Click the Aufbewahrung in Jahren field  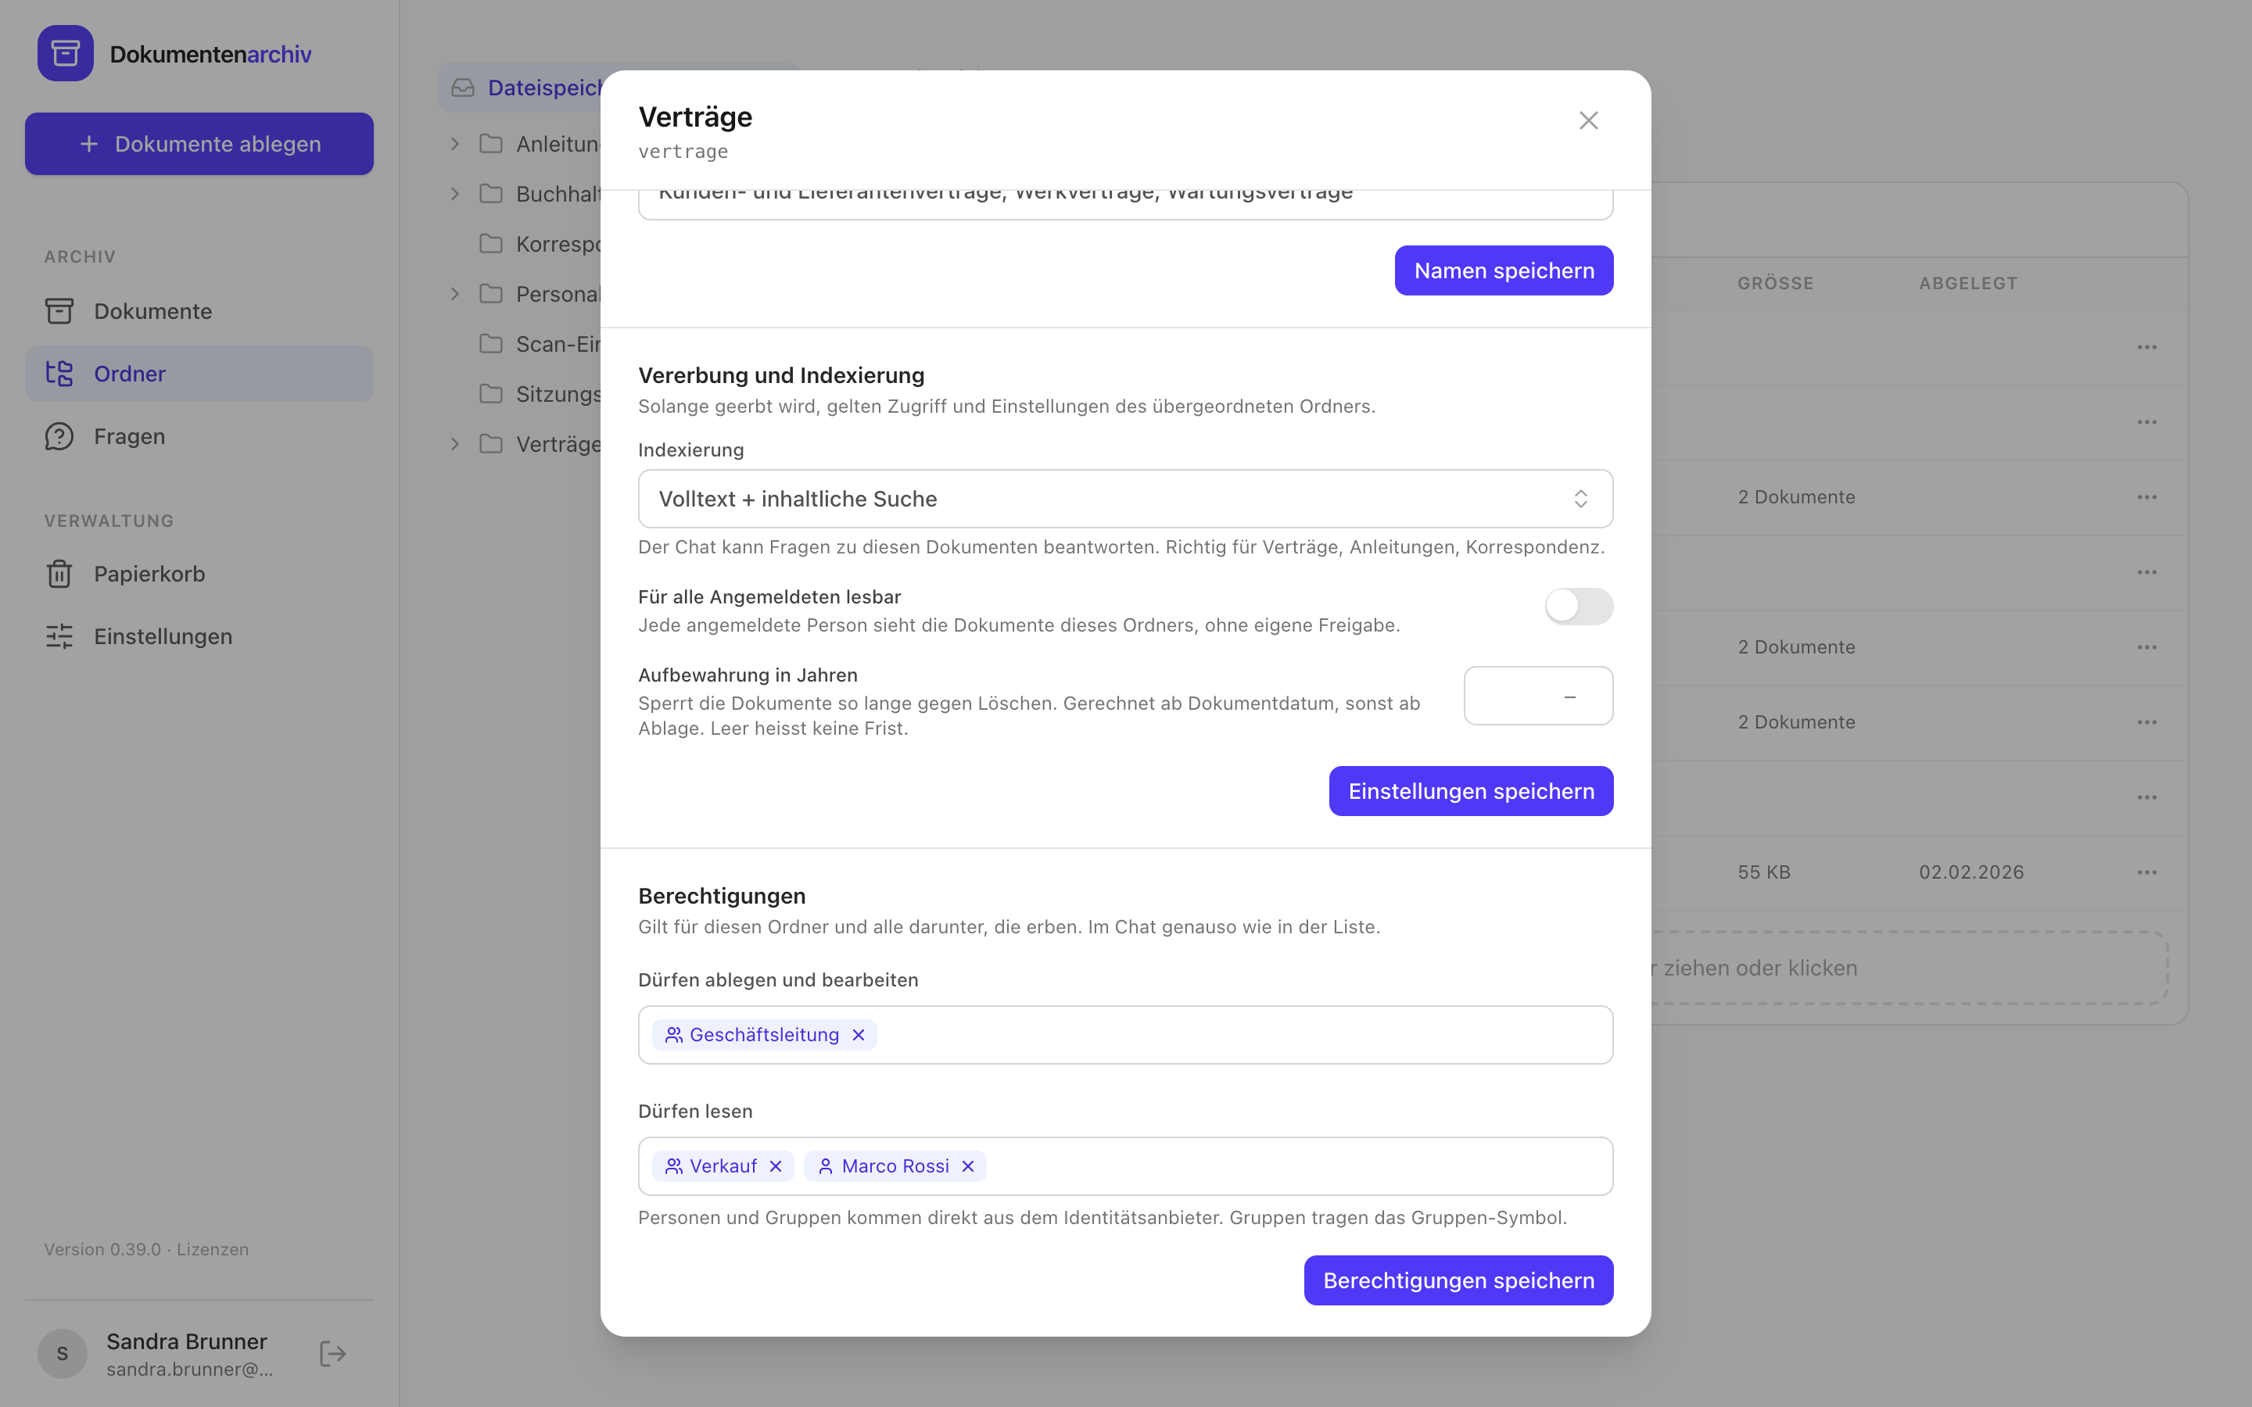(x=1538, y=695)
